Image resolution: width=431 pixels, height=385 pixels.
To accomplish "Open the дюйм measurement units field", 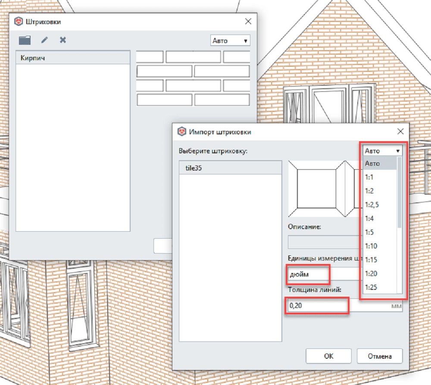I will click(x=308, y=274).
